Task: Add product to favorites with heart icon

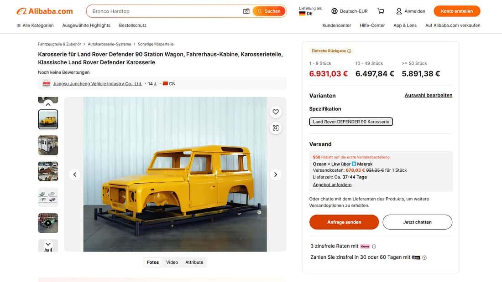Action: (x=276, y=112)
